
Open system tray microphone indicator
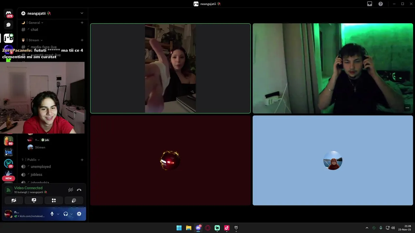(x=381, y=228)
